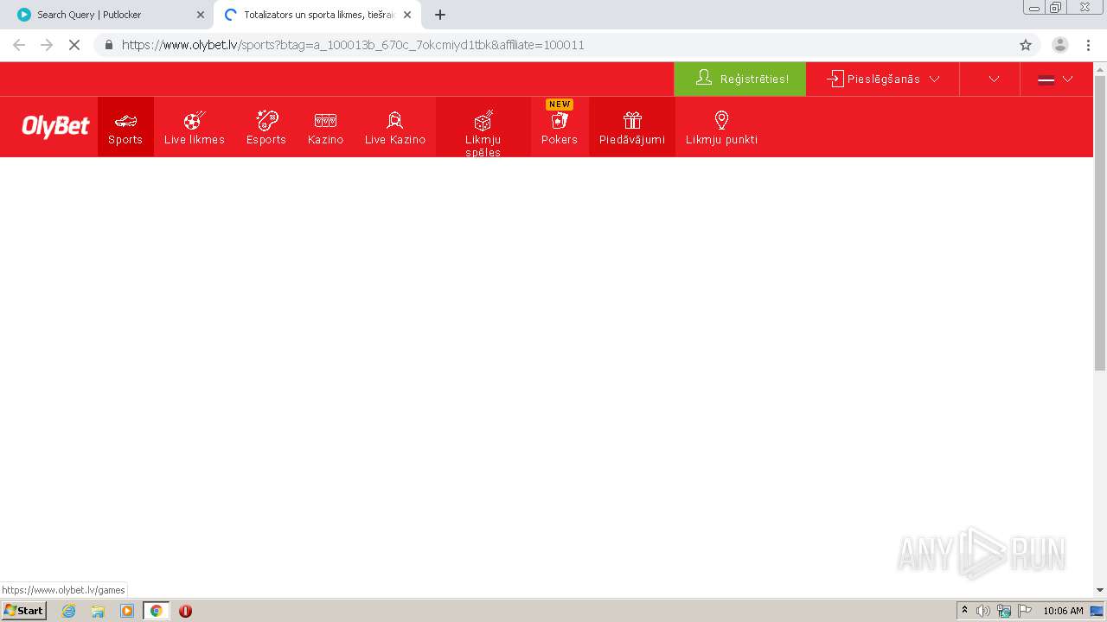
Task: Open the Kazino slot machine icon
Action: pyautogui.click(x=325, y=121)
